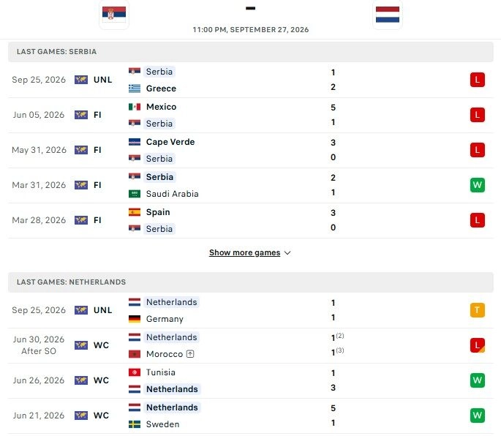
Task: Open the Show more games link
Action: point(245,252)
